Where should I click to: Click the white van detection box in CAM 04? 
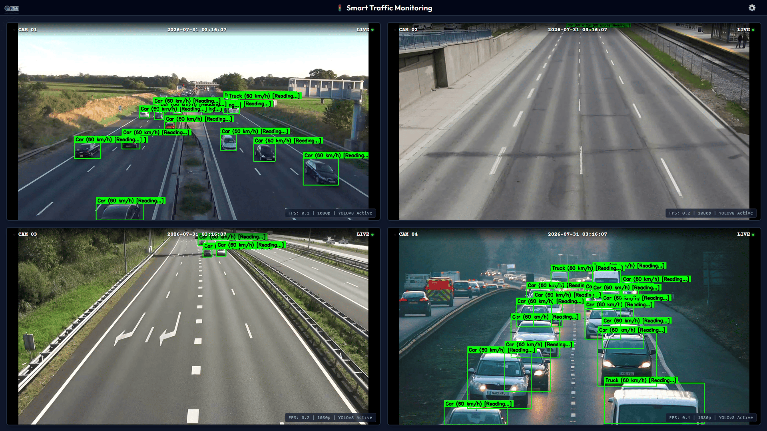pyautogui.click(x=654, y=403)
